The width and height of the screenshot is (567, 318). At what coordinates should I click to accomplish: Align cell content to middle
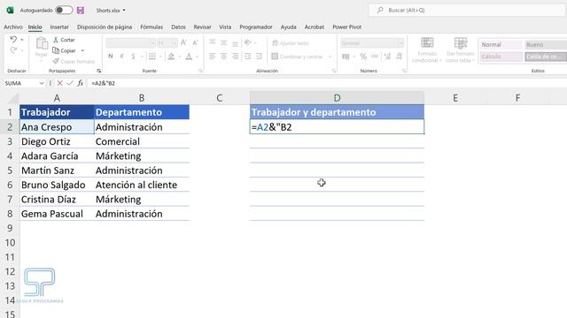pos(224,43)
